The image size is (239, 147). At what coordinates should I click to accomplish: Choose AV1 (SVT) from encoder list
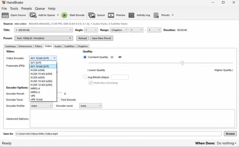(43, 63)
